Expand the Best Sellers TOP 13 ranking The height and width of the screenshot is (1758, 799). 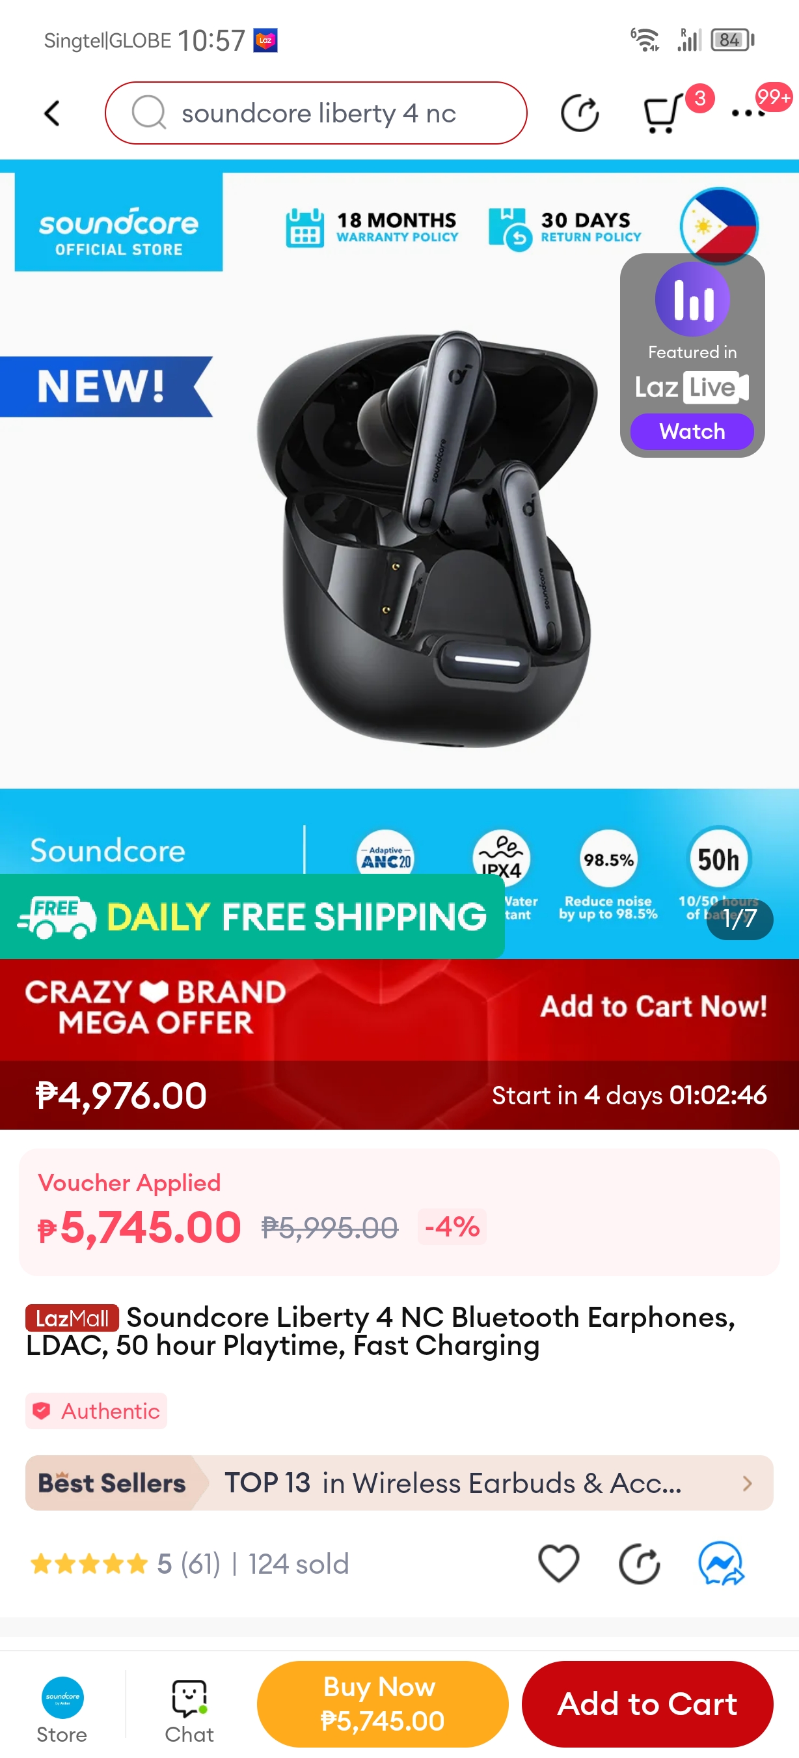click(x=399, y=1483)
